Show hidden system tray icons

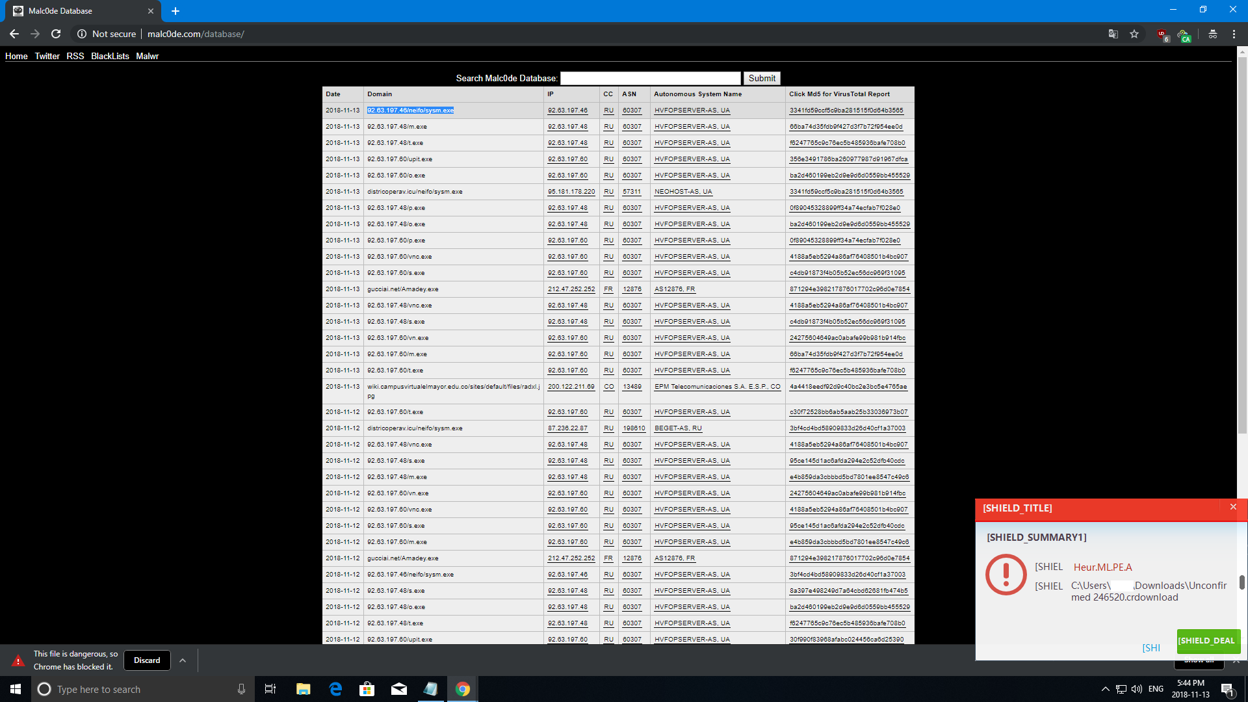coord(1105,689)
